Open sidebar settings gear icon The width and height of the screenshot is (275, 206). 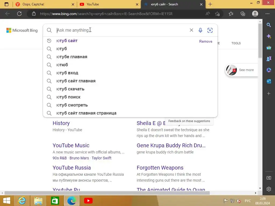269,189
